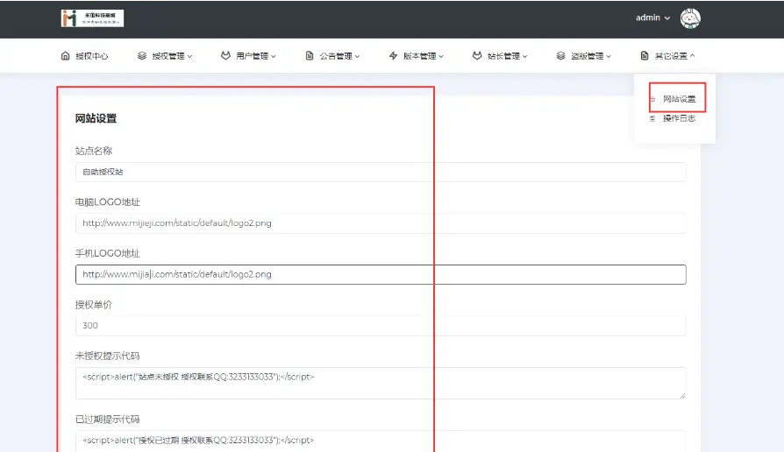Click the lightning icon beside 版本管理
This screenshot has height=452, width=784.
click(393, 55)
